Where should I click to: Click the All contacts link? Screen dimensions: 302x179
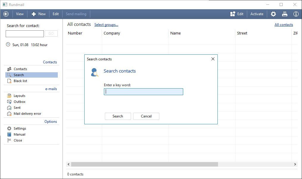[284, 24]
